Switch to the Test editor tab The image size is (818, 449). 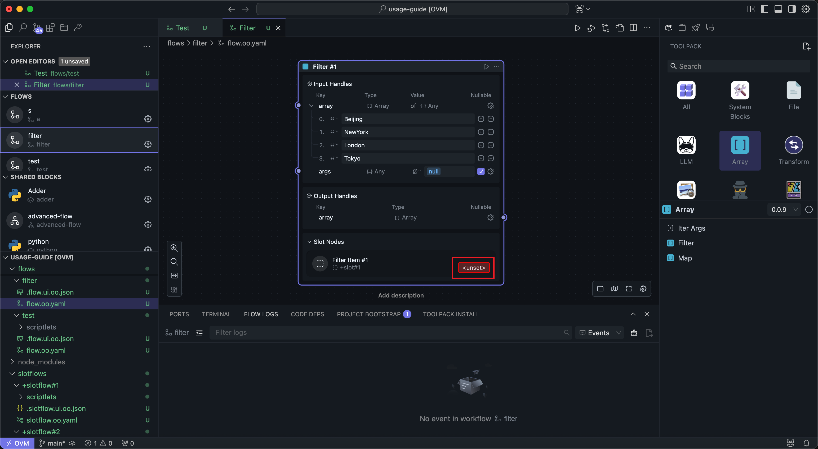point(182,28)
